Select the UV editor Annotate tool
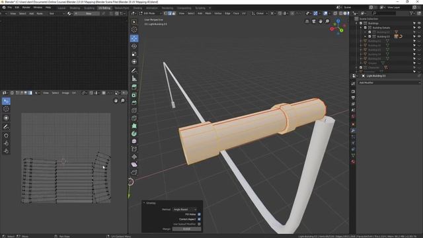The image size is (423, 238). pos(6,127)
